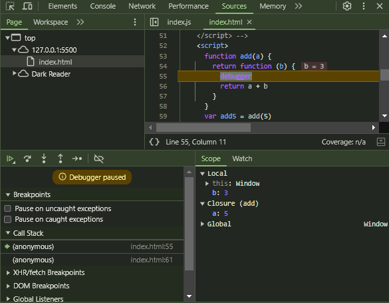Toggle the show console drawer icon

pos(381,142)
